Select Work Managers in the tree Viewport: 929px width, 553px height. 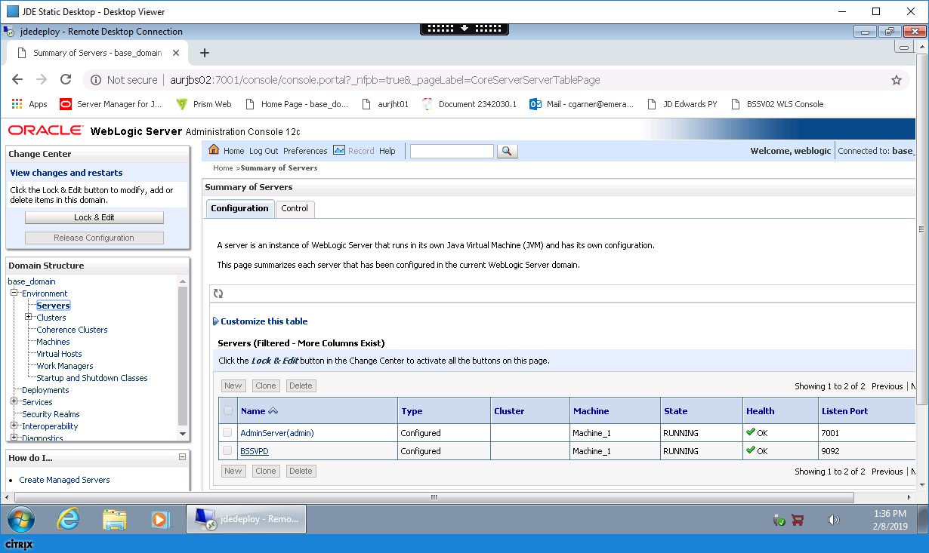pyautogui.click(x=65, y=366)
